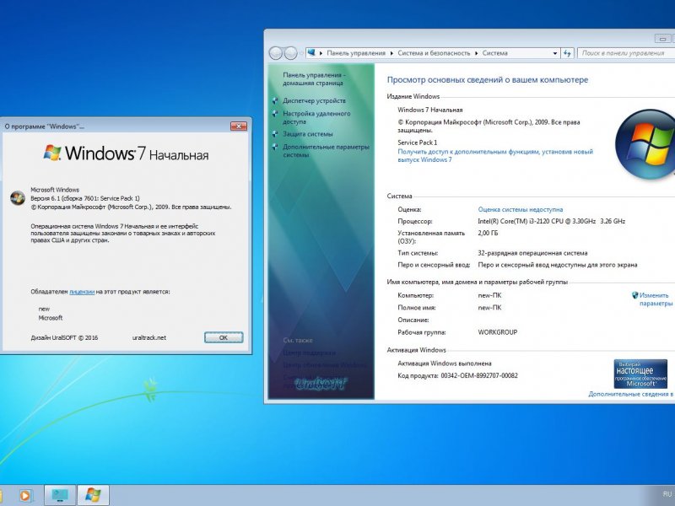Select the Система и безопасность breadcrumb segment

[x=434, y=53]
